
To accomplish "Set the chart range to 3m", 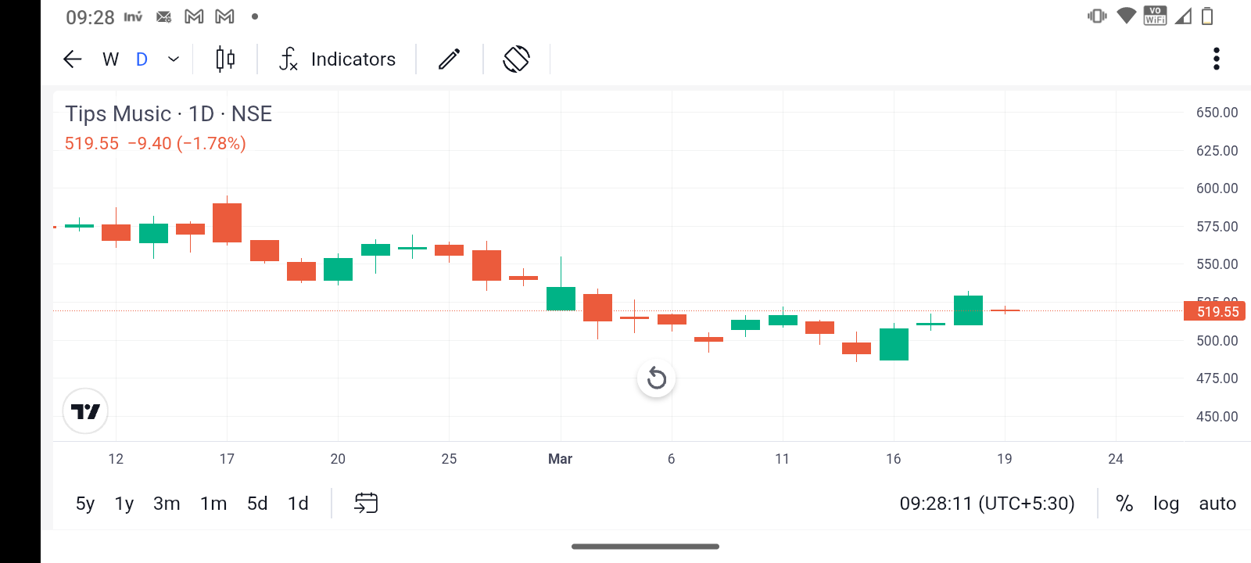I will click(x=167, y=504).
